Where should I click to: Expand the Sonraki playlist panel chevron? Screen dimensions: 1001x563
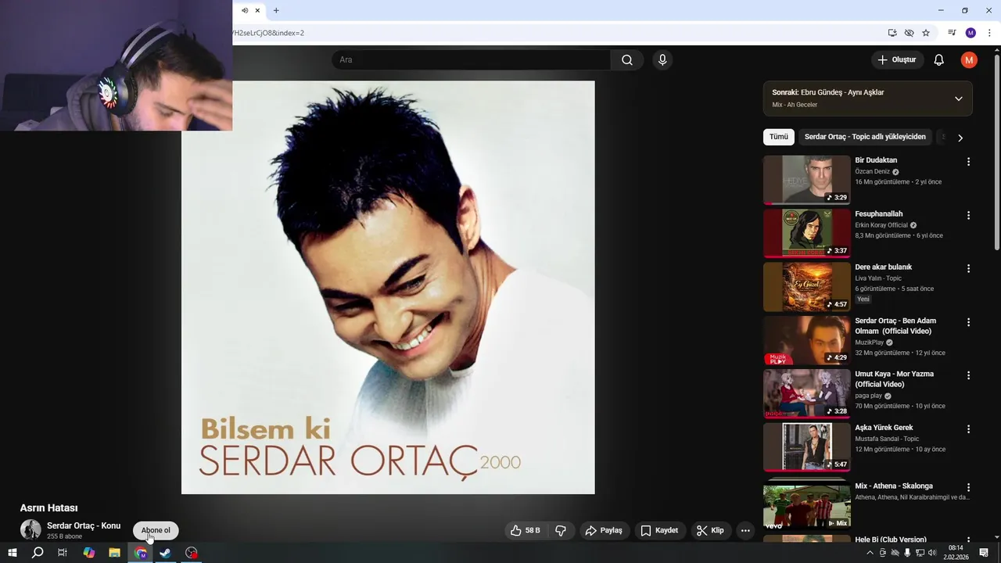[x=958, y=99]
